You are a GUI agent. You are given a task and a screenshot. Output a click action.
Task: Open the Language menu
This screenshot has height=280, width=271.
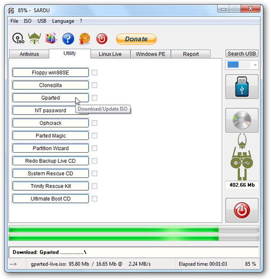(63, 21)
